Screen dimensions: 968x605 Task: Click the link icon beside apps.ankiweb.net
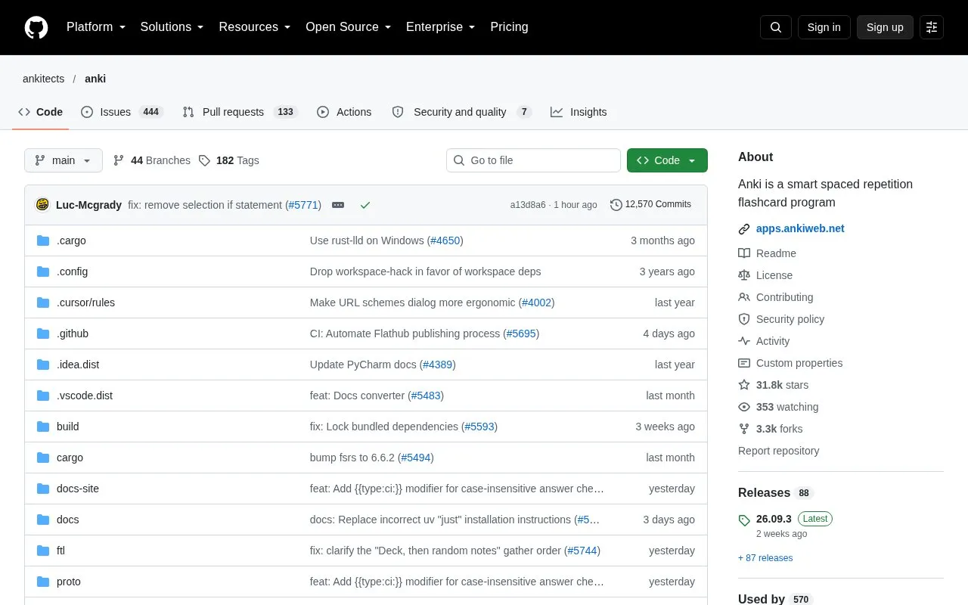(x=744, y=229)
